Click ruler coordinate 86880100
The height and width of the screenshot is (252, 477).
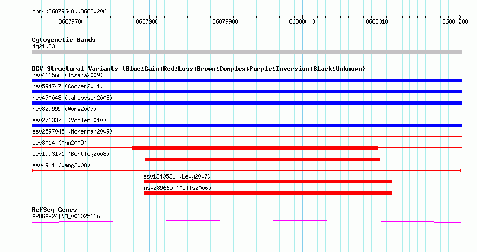(x=379, y=21)
